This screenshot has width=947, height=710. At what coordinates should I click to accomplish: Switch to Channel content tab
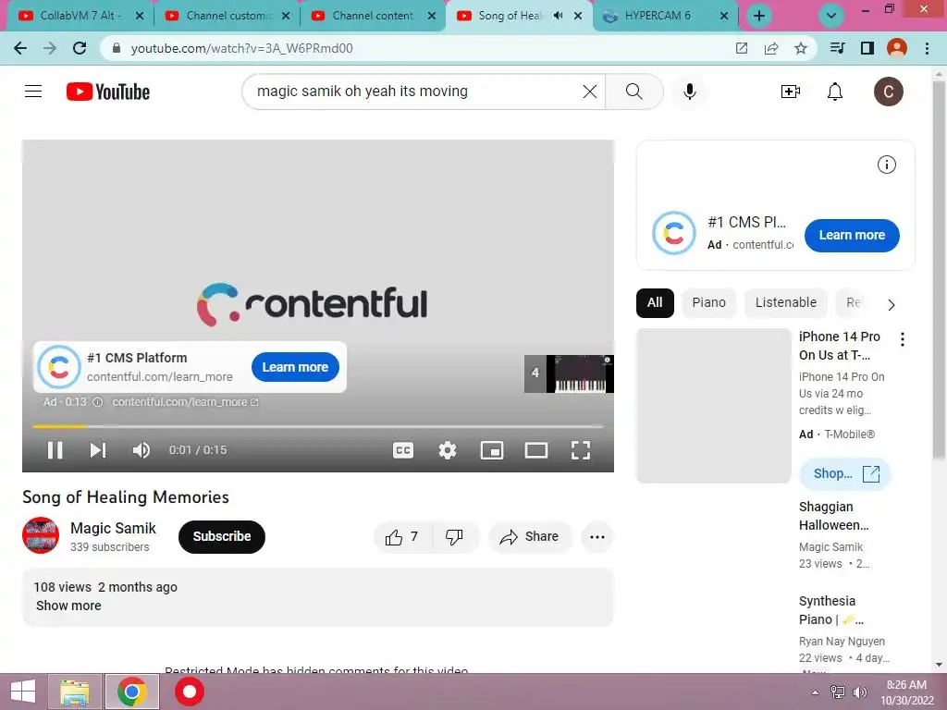(x=374, y=16)
